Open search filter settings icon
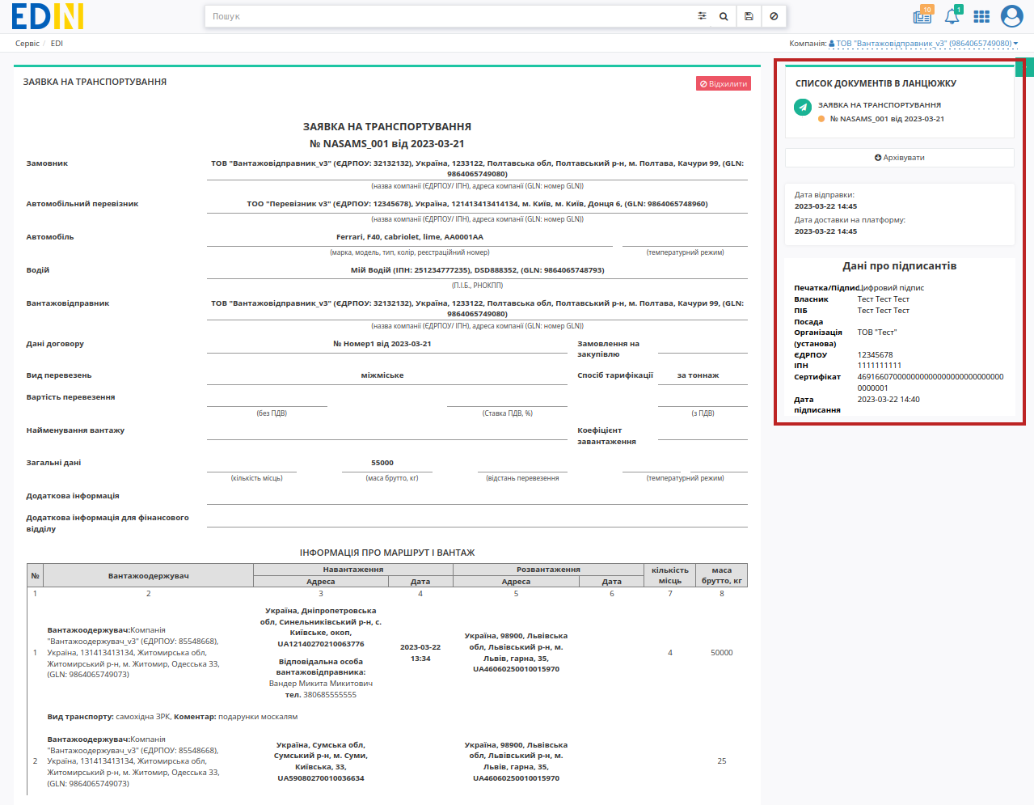This screenshot has width=1034, height=805. coord(702,16)
